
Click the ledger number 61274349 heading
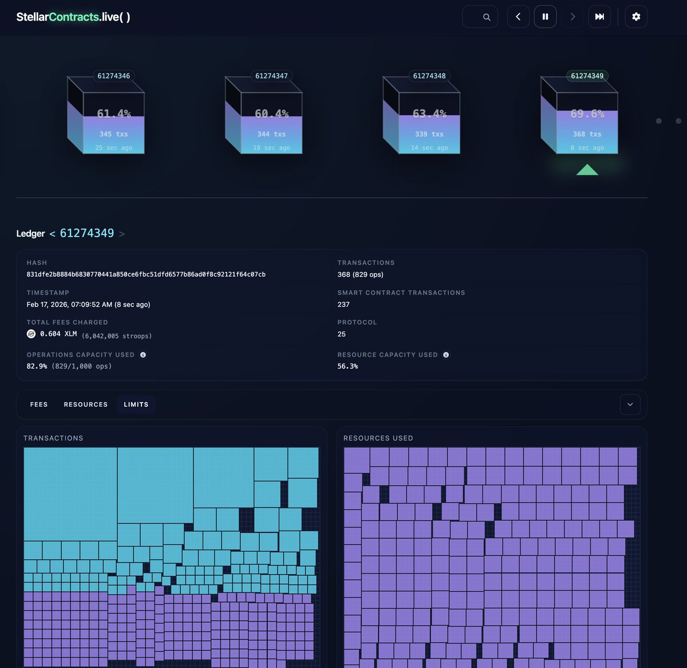[x=87, y=233]
